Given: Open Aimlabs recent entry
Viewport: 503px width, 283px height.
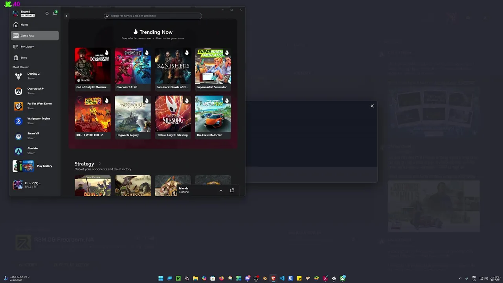Looking at the screenshot, I should [x=35, y=151].
